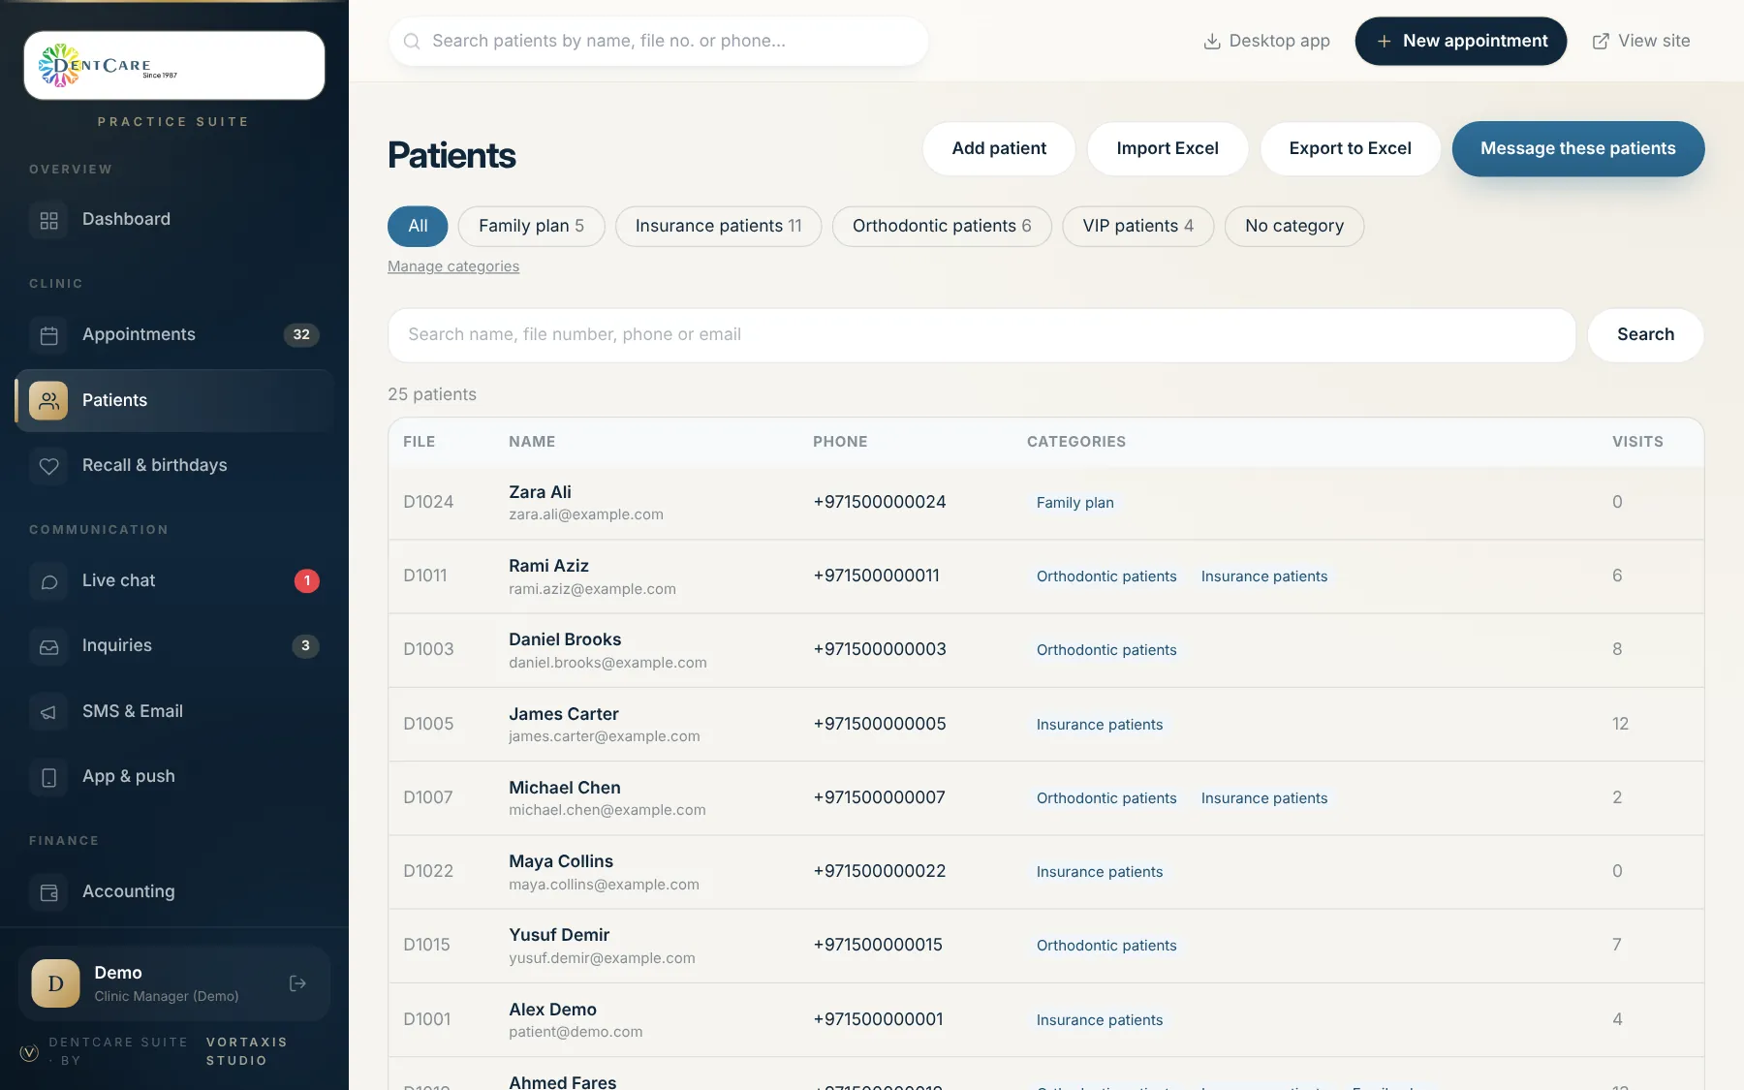Click the Add patient button
Screen dimensions: 1744x1090
click(x=999, y=148)
